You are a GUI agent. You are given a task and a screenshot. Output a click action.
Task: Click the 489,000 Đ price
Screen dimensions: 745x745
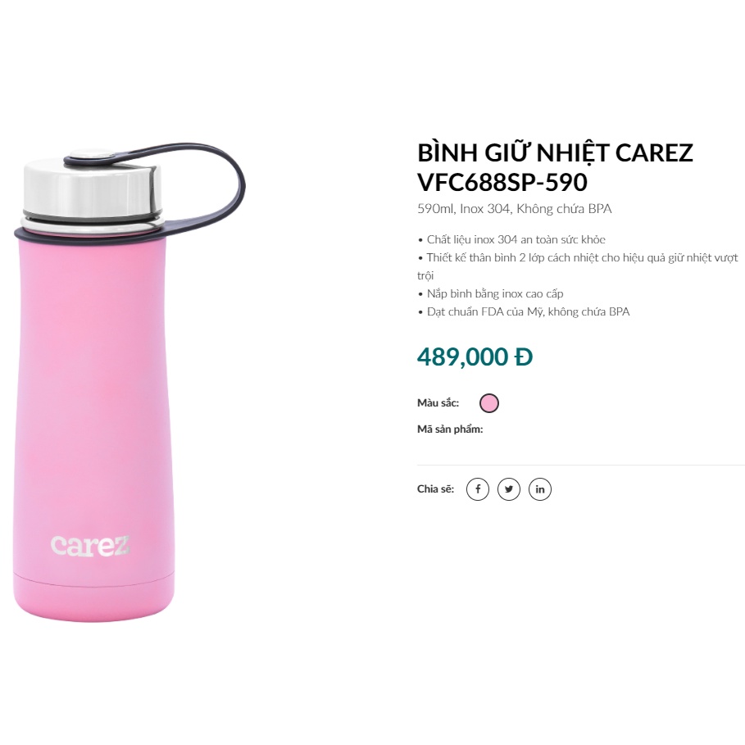pos(475,357)
